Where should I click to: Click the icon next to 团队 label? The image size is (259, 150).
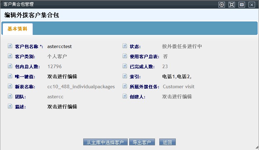[x=10, y=97]
